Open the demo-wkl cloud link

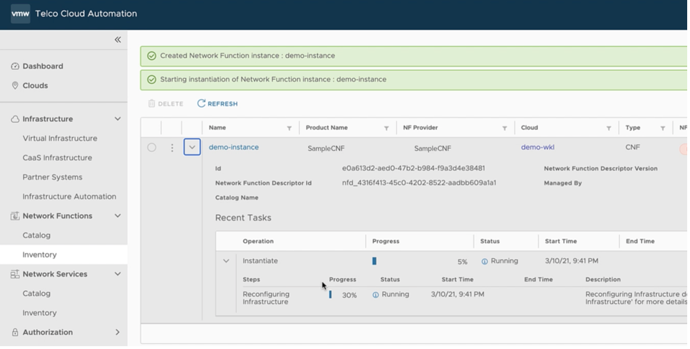tap(538, 147)
